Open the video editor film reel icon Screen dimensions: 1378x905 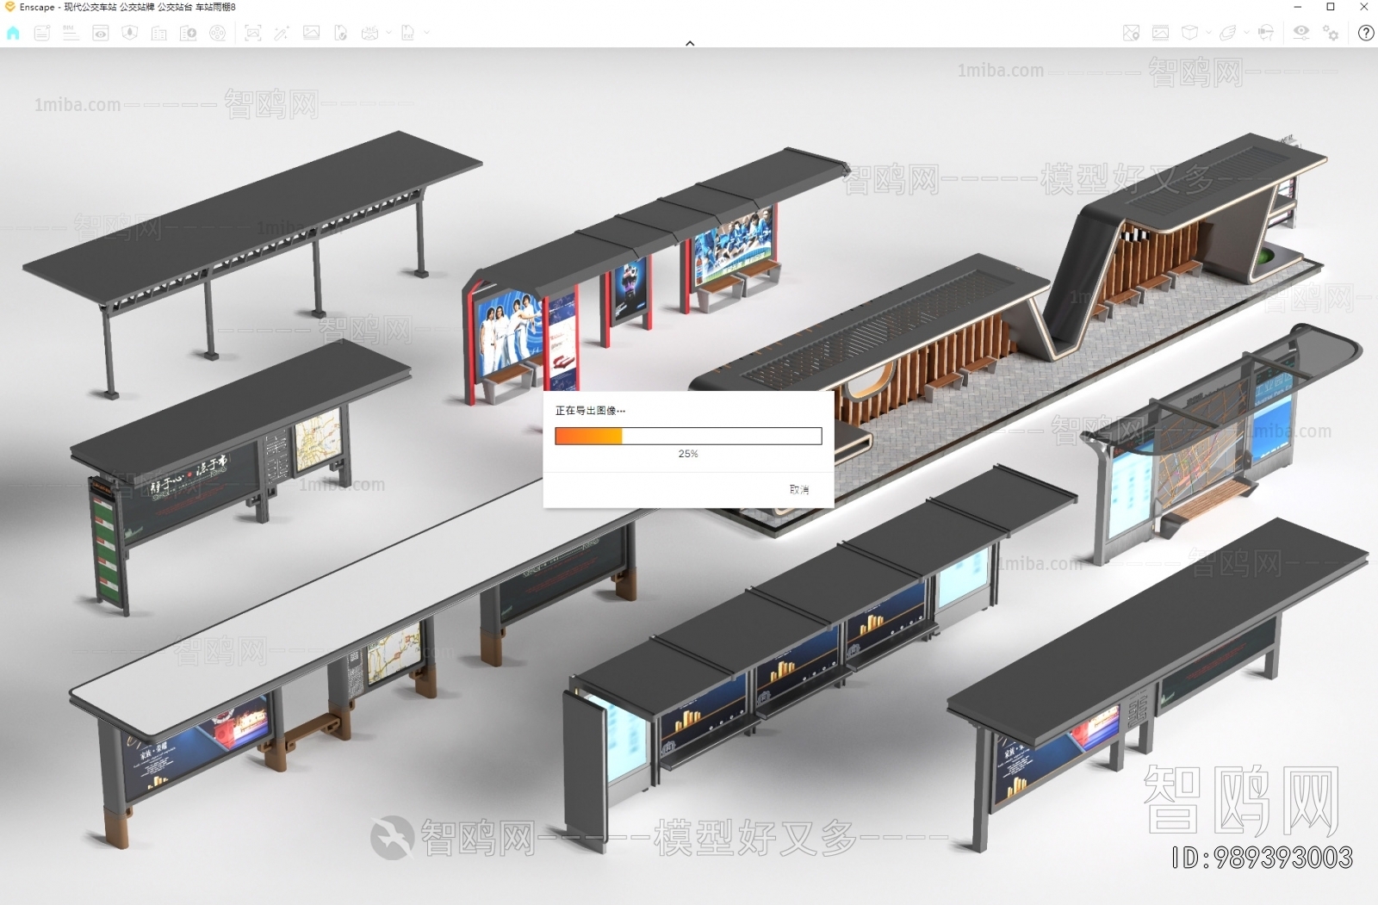(218, 33)
